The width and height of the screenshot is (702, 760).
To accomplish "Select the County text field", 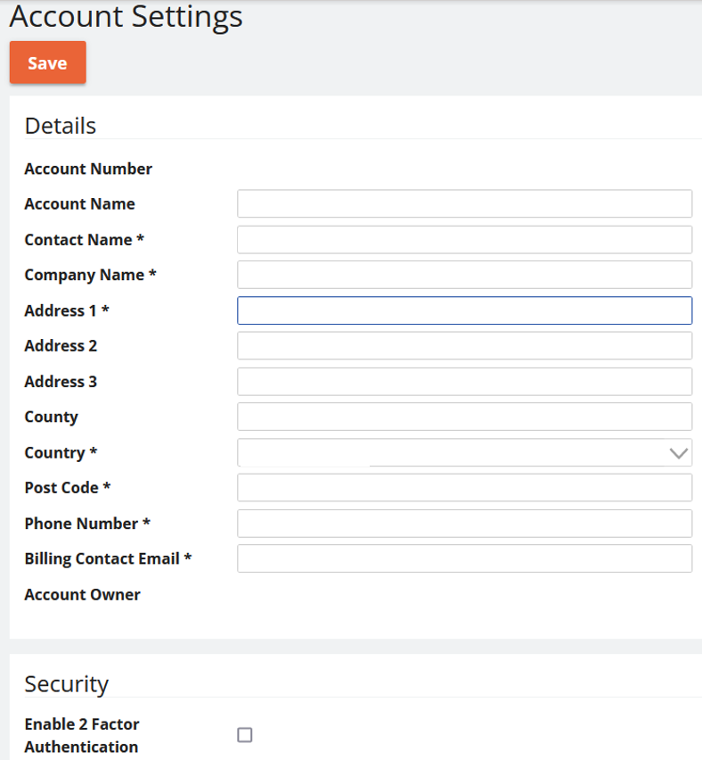I will (464, 417).
